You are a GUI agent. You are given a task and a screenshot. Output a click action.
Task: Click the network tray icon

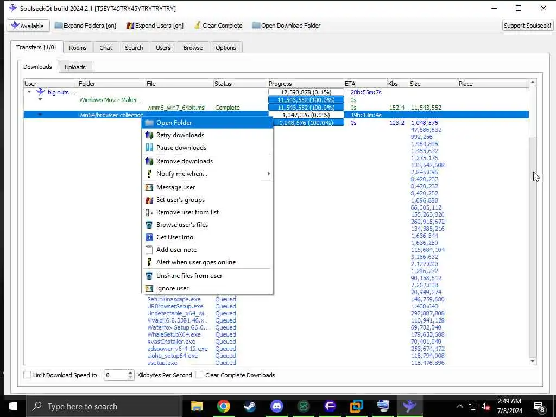click(x=473, y=406)
